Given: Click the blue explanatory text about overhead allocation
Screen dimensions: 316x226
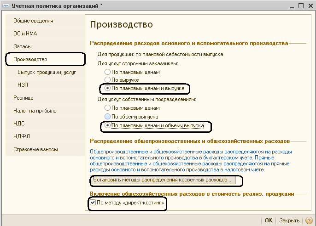Looking at the screenshot, I should coord(191,160).
